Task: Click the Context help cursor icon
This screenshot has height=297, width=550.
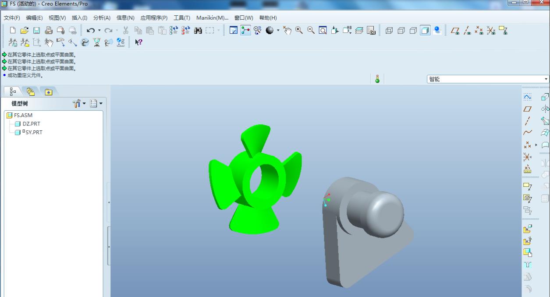Action: click(x=138, y=42)
